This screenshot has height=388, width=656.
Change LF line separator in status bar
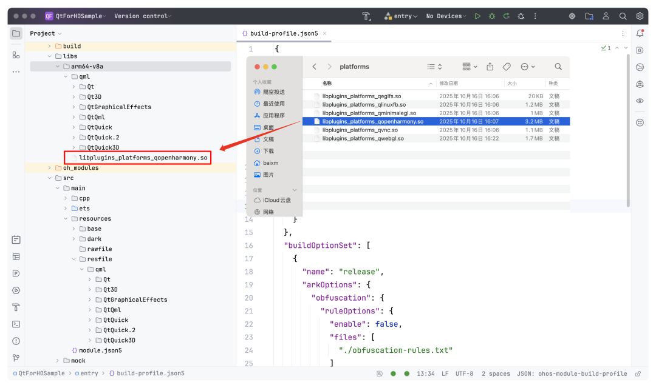[445, 374]
